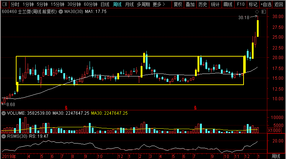Viewport: 286px width, 159px height.
Task: Add stock with +自选 button
Action: pos(266,4)
